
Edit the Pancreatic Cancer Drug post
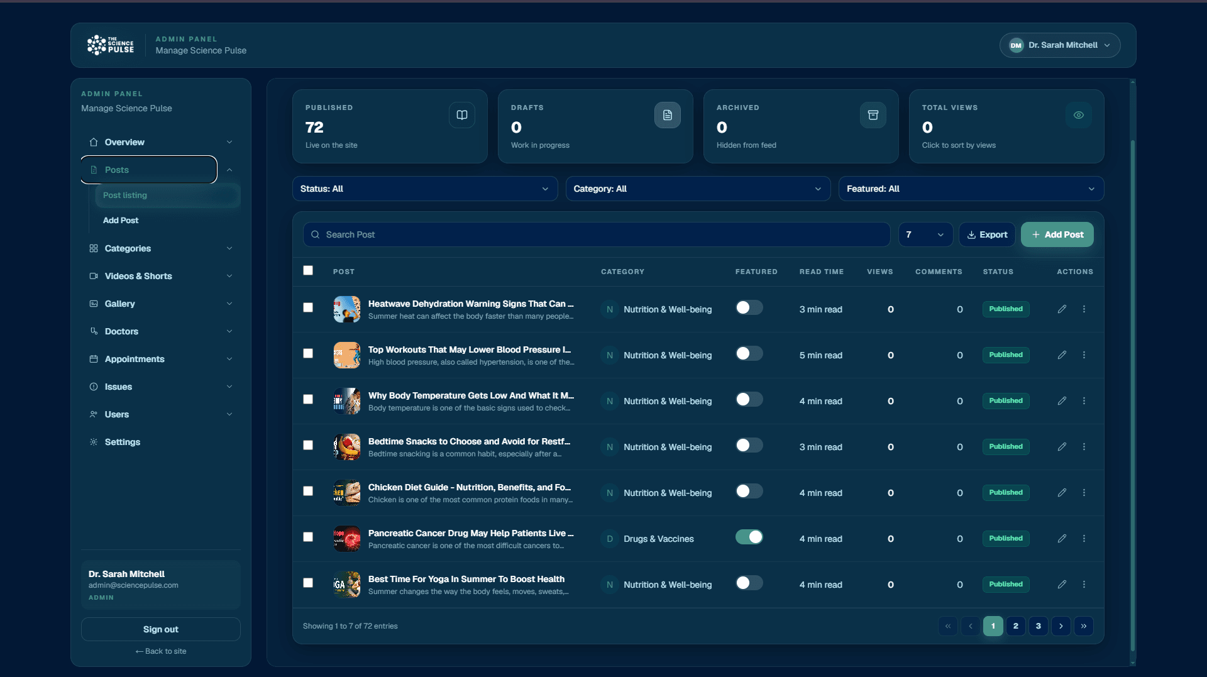[1062, 539]
